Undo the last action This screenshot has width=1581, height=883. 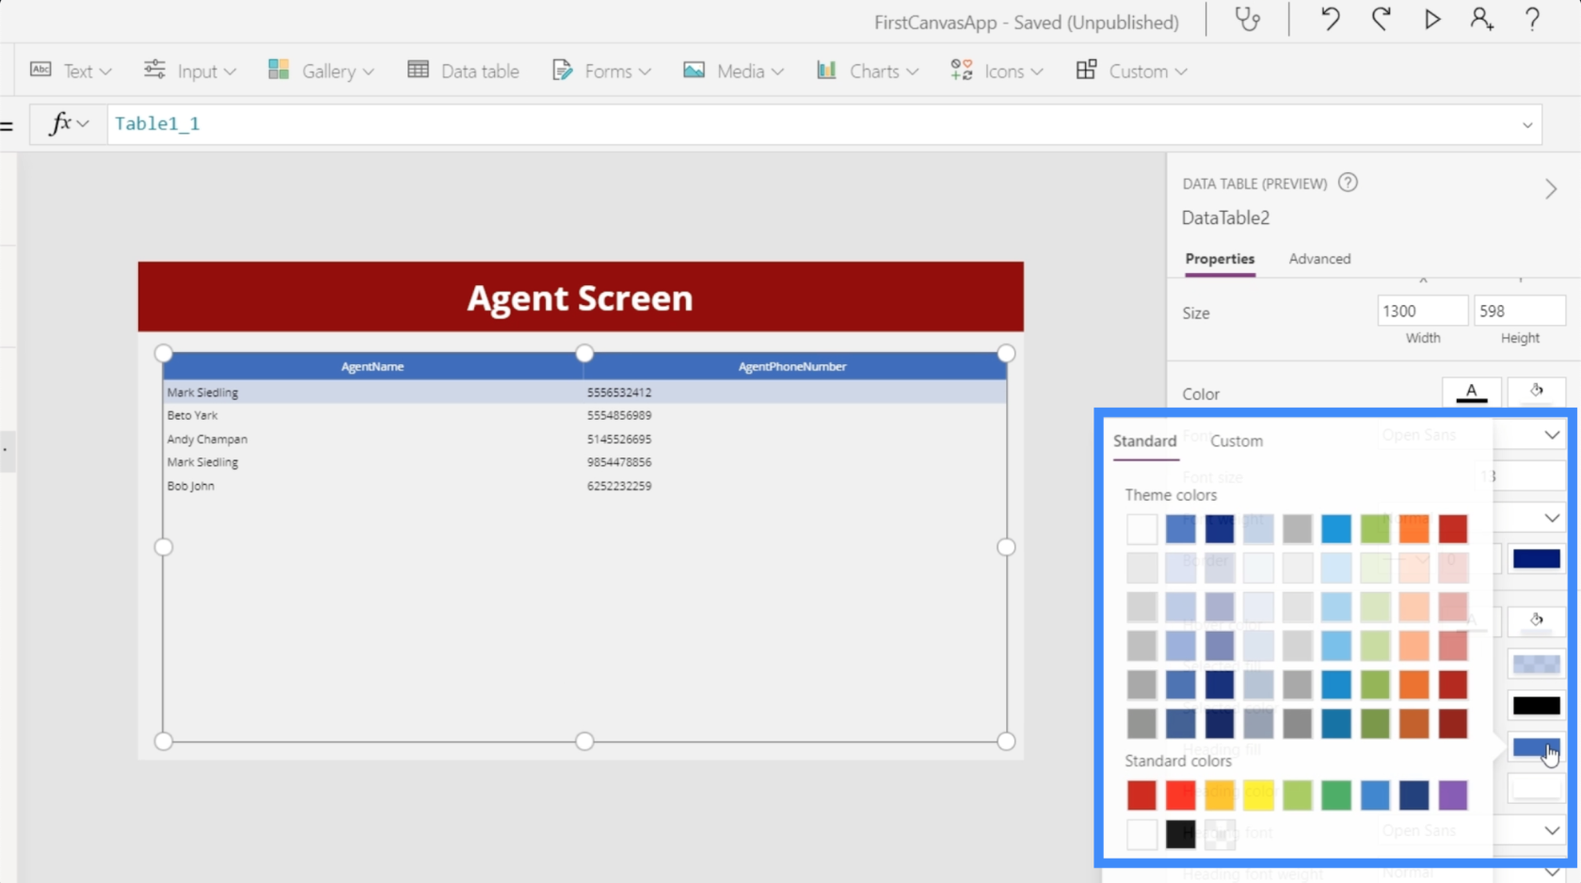pos(1330,20)
